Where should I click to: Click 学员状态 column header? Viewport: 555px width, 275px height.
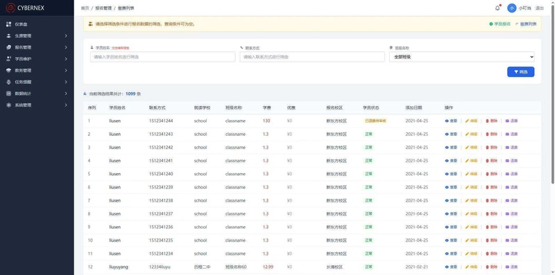(371, 108)
